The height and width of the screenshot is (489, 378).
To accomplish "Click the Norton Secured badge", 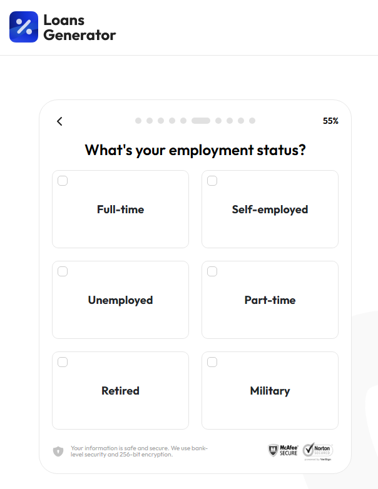I will [x=318, y=451].
